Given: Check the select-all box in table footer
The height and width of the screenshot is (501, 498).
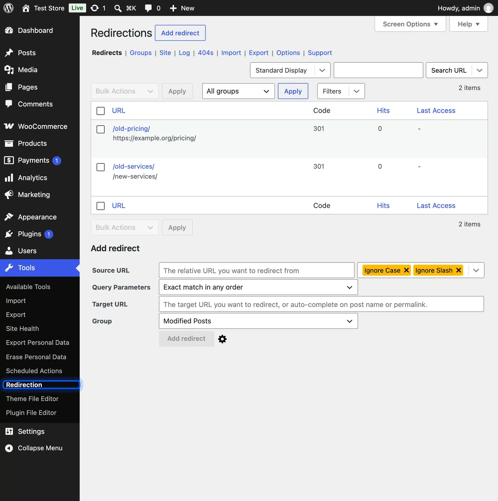Looking at the screenshot, I should 100,206.
